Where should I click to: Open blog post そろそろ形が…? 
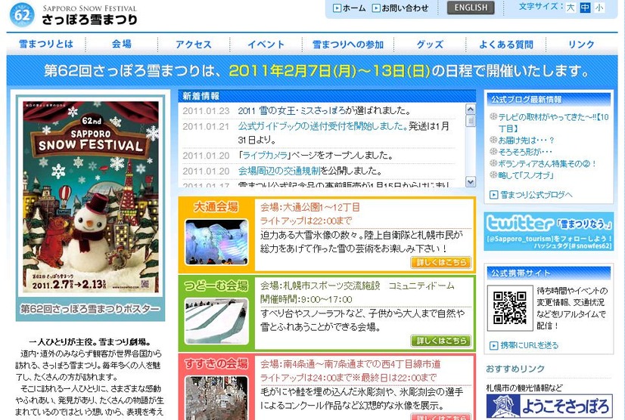click(x=525, y=152)
